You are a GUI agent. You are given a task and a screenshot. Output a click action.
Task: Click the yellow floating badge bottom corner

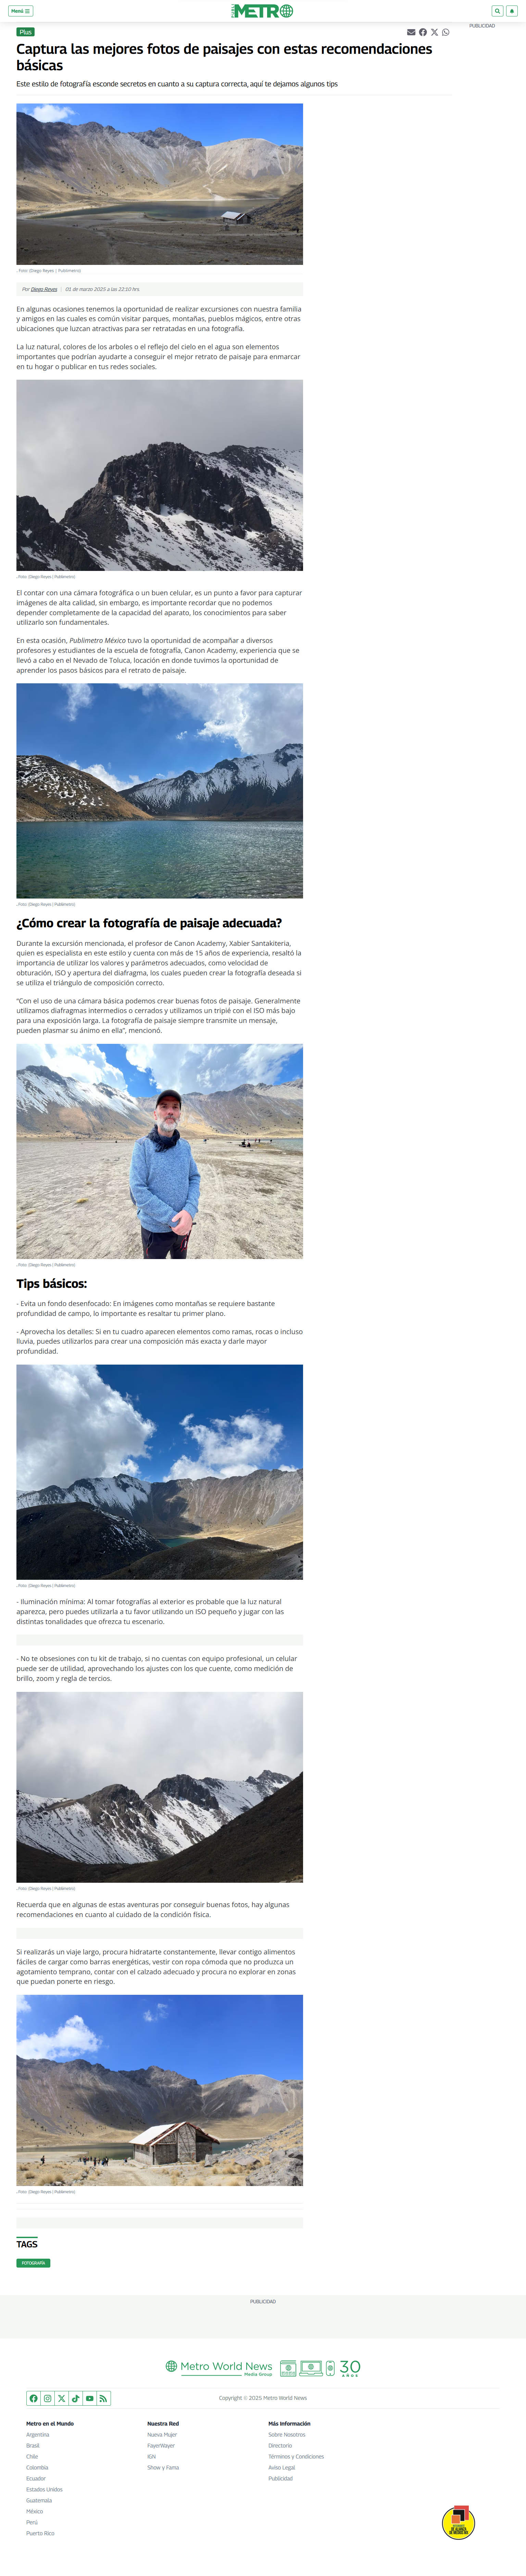tap(458, 2522)
